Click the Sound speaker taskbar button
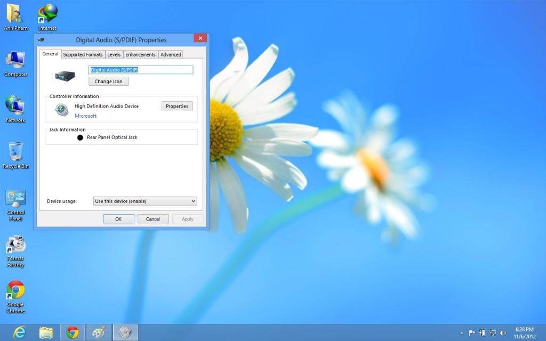This screenshot has width=546, height=341. pos(125,332)
